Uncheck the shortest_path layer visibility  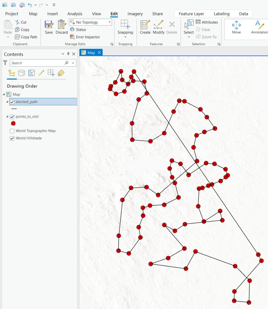coord(12,102)
